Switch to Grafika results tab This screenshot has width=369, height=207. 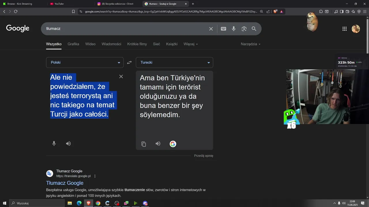click(73, 44)
